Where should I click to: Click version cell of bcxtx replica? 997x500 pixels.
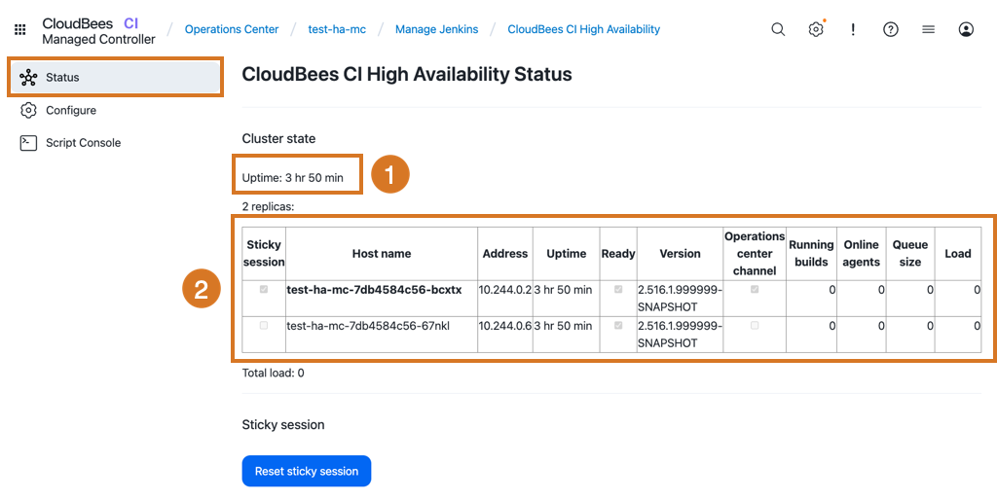680,298
